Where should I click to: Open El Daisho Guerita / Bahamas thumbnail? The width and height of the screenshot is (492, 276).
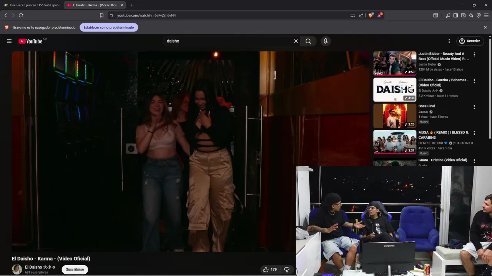coord(395,90)
